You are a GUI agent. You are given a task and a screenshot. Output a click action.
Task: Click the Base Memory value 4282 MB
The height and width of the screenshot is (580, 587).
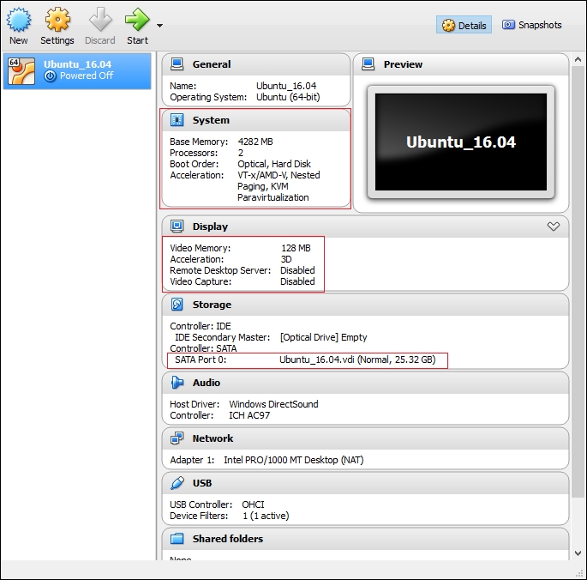tap(255, 142)
